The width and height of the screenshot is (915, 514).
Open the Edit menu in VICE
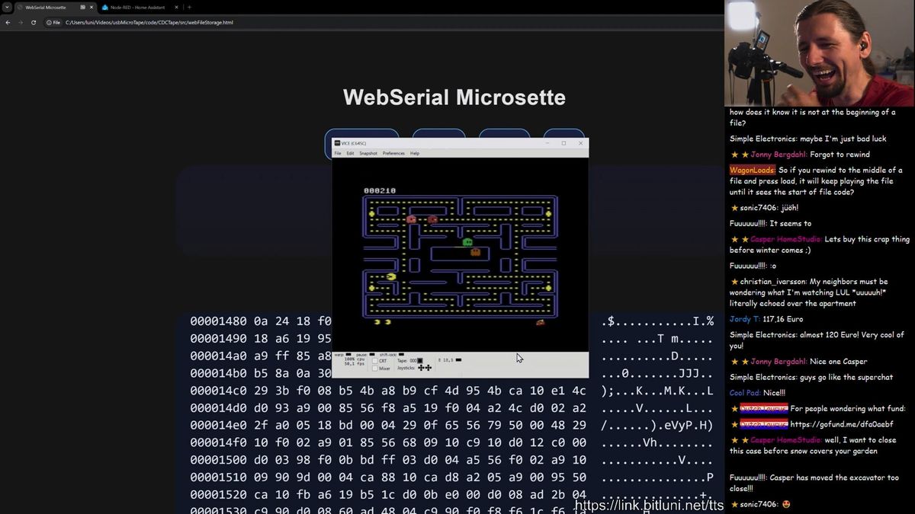click(351, 153)
